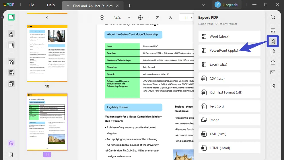The image size is (284, 160).
Task: Export to Text (.txt)
Action: (x=229, y=106)
